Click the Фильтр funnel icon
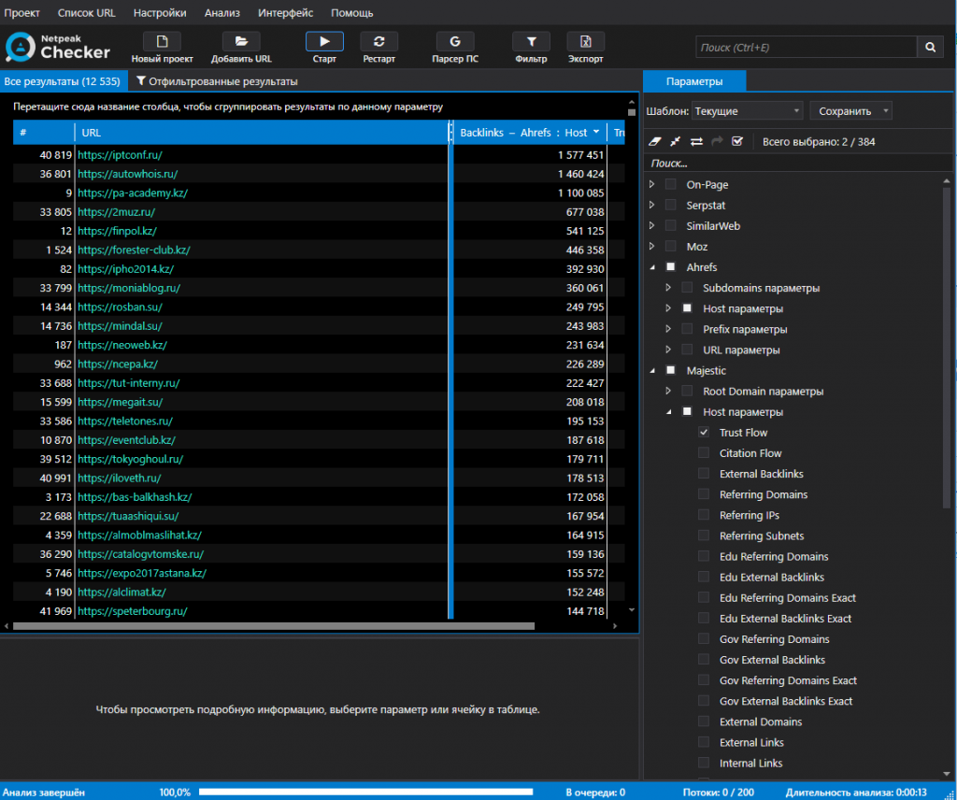The image size is (957, 800). [531, 41]
